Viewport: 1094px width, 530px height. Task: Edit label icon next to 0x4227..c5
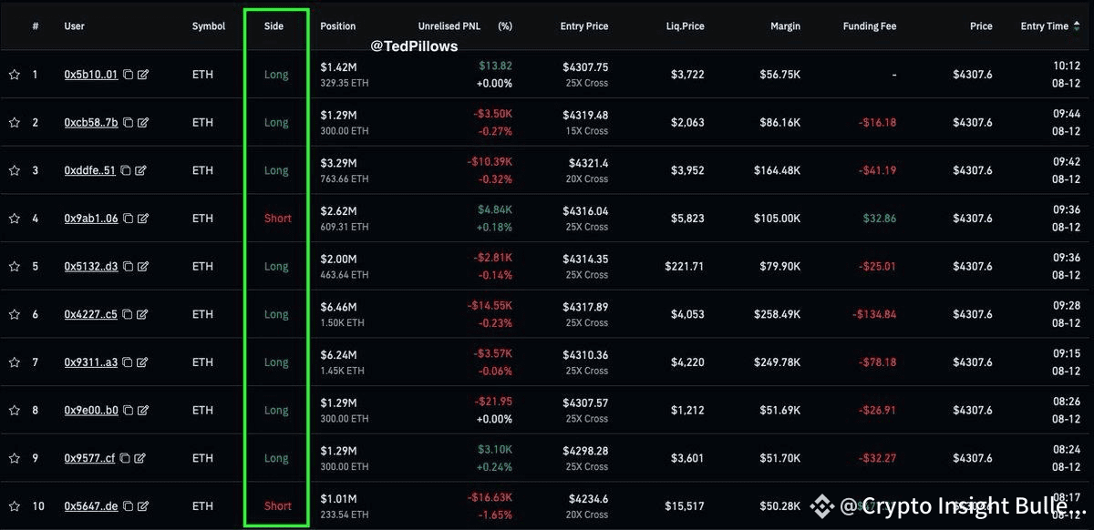[x=142, y=314]
